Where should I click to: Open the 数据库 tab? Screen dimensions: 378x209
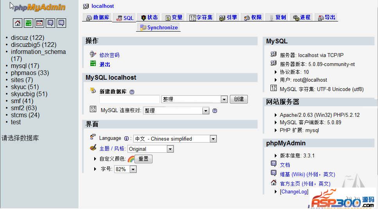coord(98,17)
